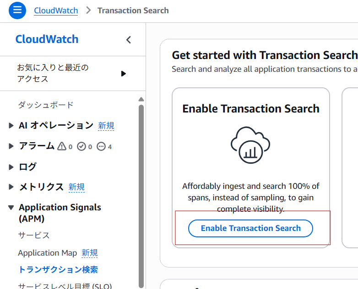Open ダッシュボード in the sidebar
Screen dimensions: 358x289
46,105
